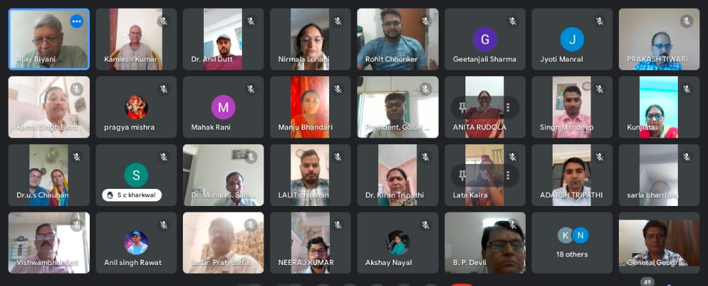Click Jyoti Manral's muted microphone indicator

[600, 21]
